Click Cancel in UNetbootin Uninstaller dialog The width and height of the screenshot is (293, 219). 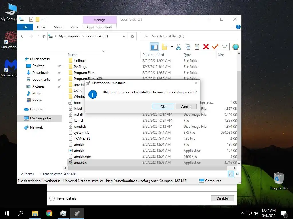pos(186,107)
